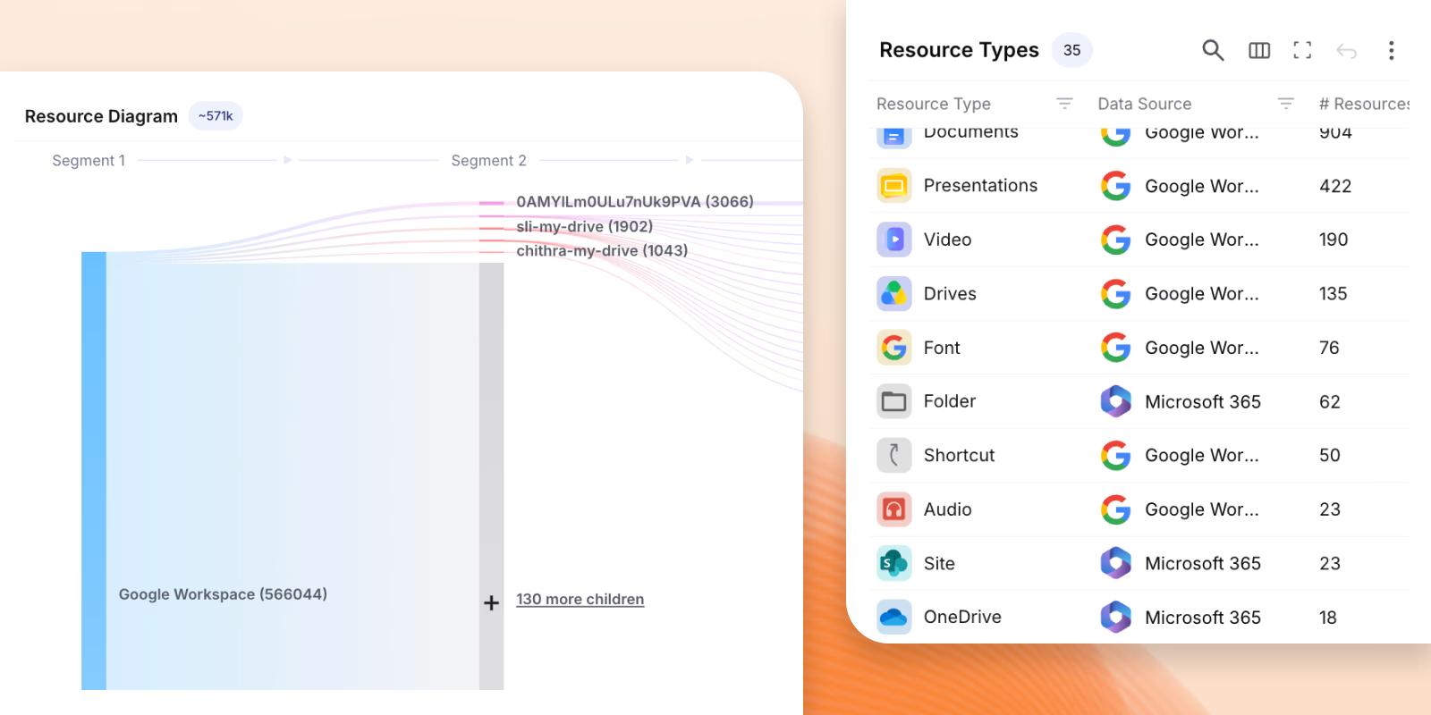The width and height of the screenshot is (1431, 715).
Task: Select the Folder row label
Action: [950, 401]
